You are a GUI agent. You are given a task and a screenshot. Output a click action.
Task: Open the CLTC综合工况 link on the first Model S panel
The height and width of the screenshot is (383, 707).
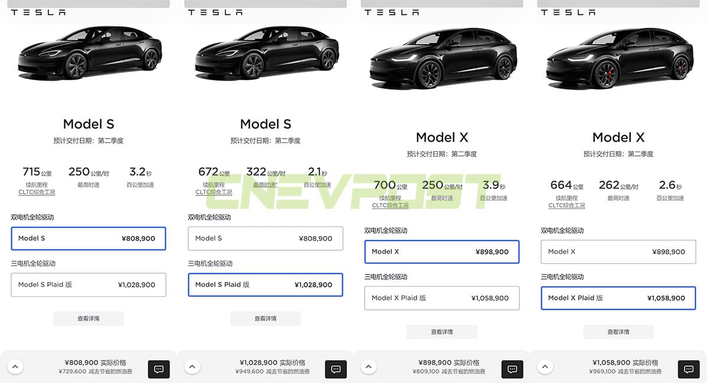coord(37,192)
